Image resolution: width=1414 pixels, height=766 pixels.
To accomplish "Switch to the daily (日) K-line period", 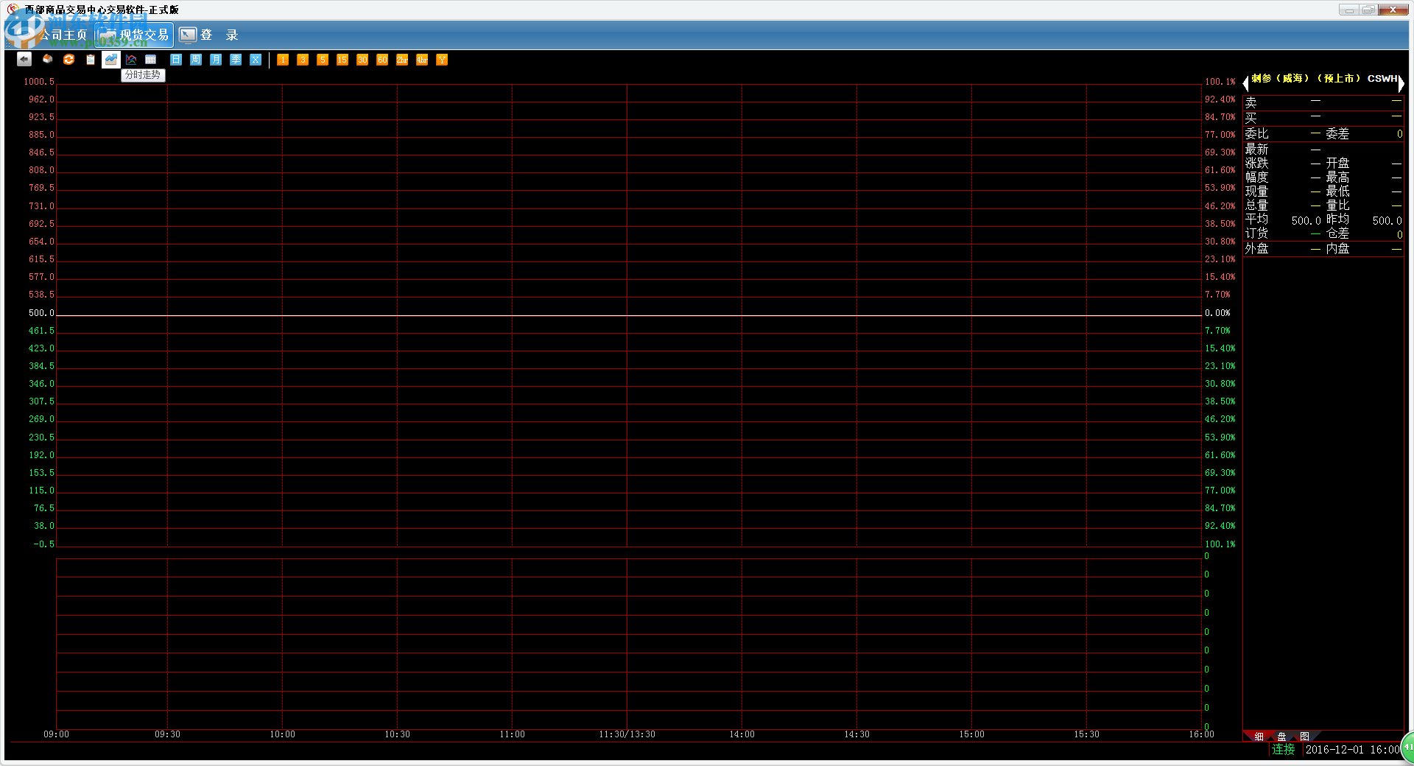I will coord(176,60).
